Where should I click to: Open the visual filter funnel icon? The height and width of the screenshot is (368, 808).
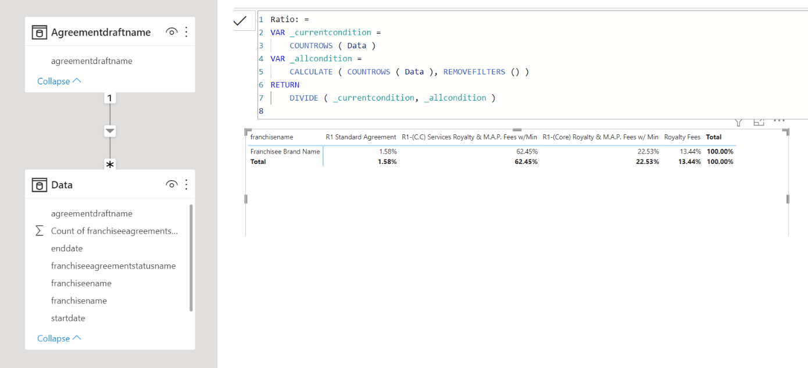(739, 122)
